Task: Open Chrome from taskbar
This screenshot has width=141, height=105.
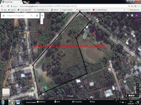Action: click(x=12, y=102)
